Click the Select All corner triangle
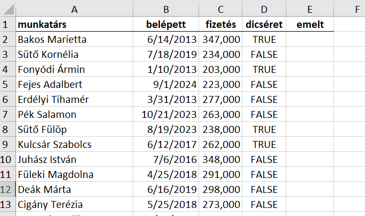Image resolution: width=365 pixels, height=216 pixels. coord(8,9)
